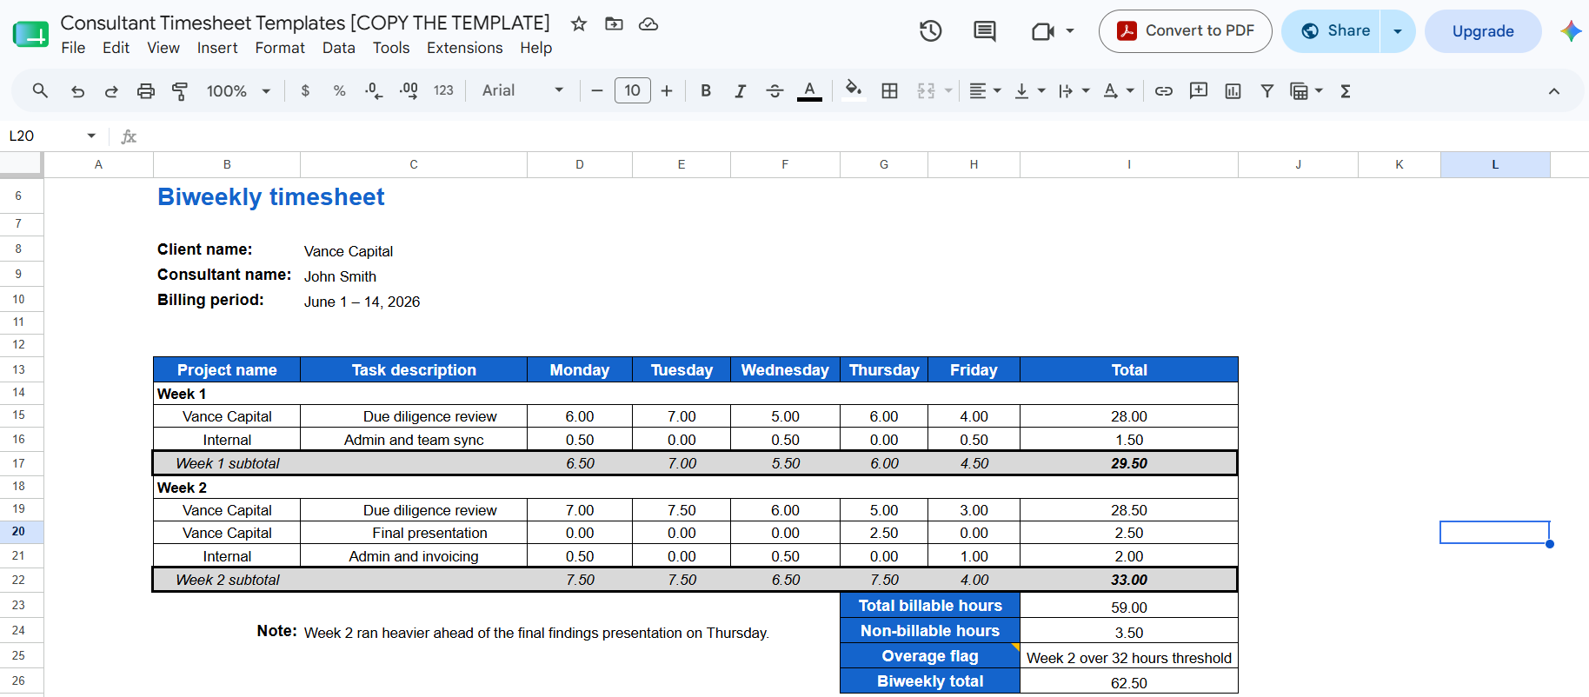View cloud save status
Viewport: 1589px width, 697px height.
[x=648, y=23]
